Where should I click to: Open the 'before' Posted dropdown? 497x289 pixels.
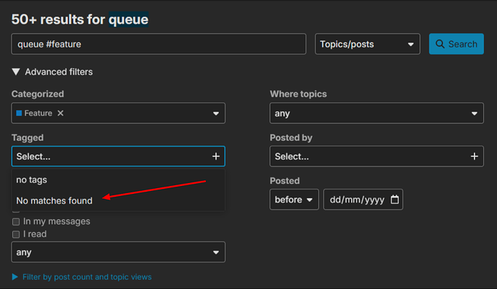tap(294, 200)
